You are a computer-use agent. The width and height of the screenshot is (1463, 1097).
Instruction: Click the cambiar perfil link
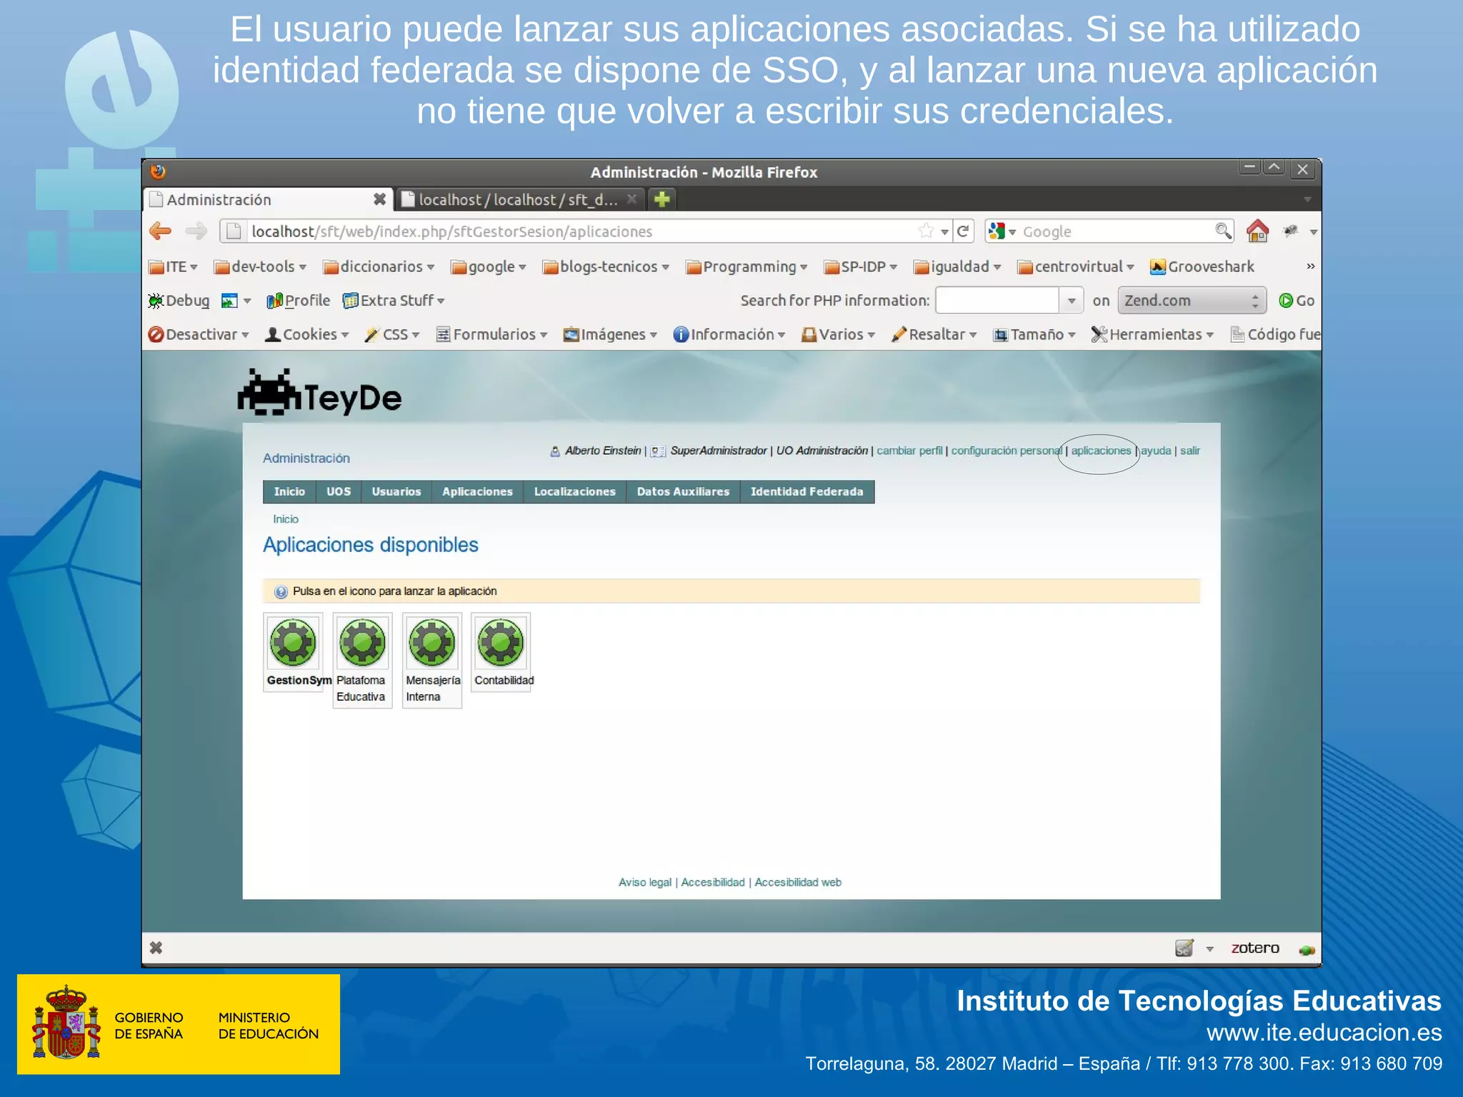(909, 451)
